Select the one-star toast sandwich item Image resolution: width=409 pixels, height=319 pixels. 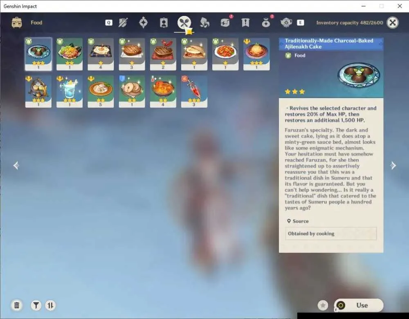(x=194, y=54)
